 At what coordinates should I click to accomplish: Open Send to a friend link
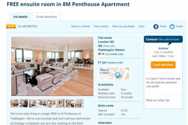pos(81,26)
